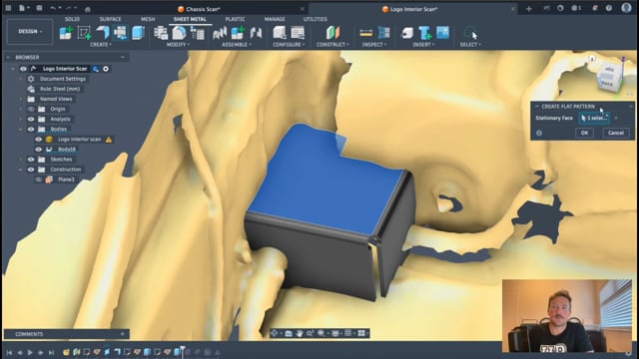
Task: Open the Configure table icon
Action: tap(298, 33)
